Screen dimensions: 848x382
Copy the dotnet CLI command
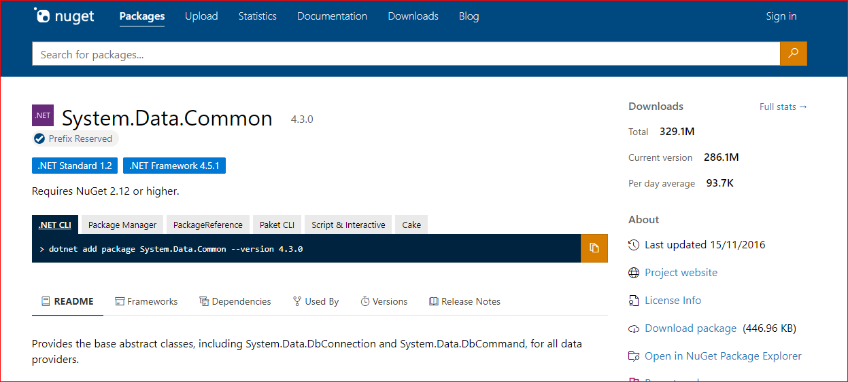(x=594, y=248)
